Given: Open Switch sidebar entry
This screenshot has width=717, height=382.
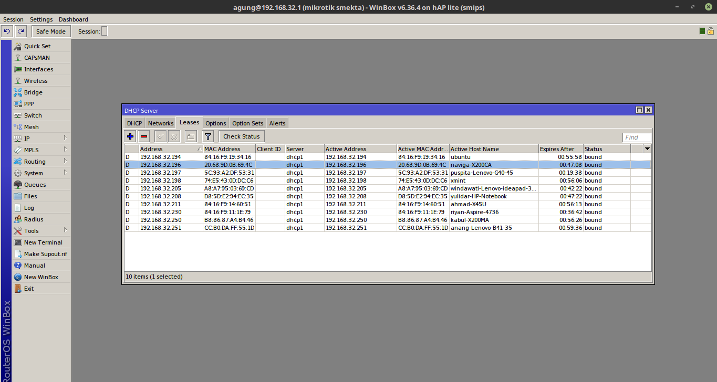Looking at the screenshot, I should pos(41,115).
